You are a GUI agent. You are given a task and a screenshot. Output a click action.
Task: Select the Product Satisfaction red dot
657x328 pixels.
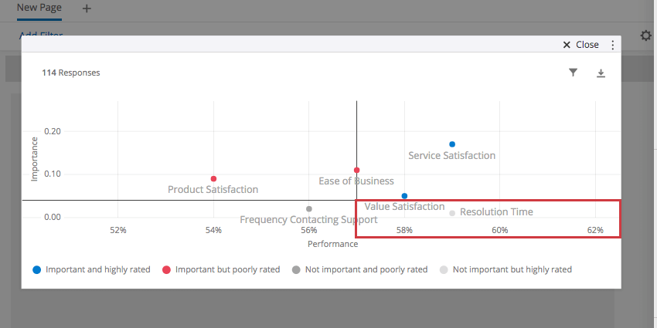(x=213, y=178)
